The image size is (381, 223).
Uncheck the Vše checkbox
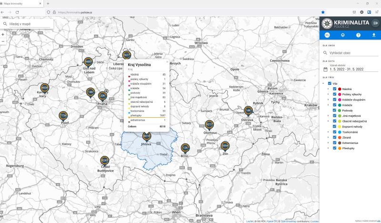[x=330, y=83]
